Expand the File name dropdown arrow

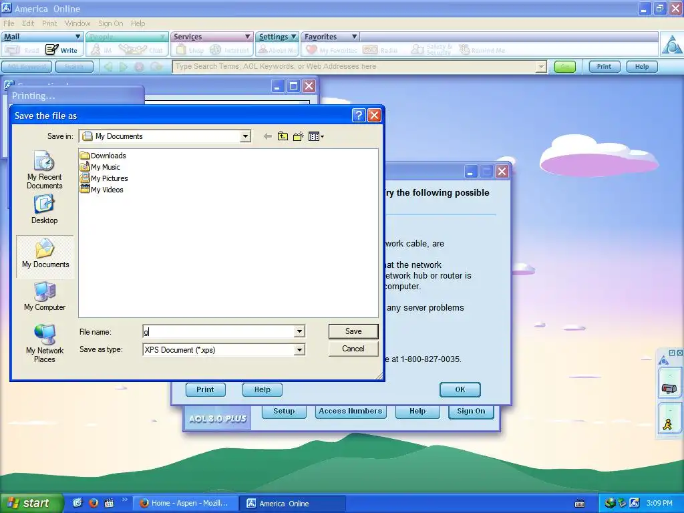click(x=299, y=331)
